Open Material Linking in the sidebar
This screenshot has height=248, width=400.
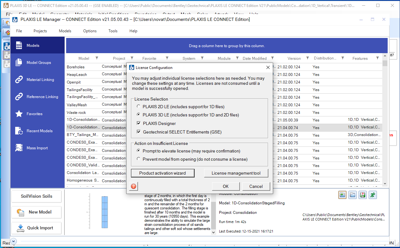37,80
